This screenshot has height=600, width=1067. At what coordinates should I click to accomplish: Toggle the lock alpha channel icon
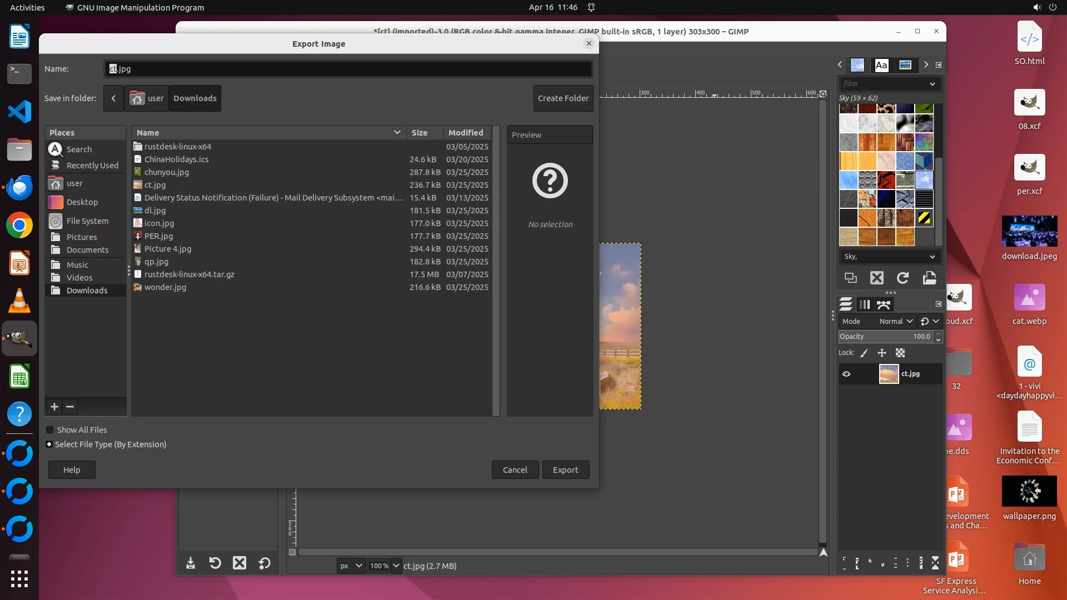coord(900,353)
